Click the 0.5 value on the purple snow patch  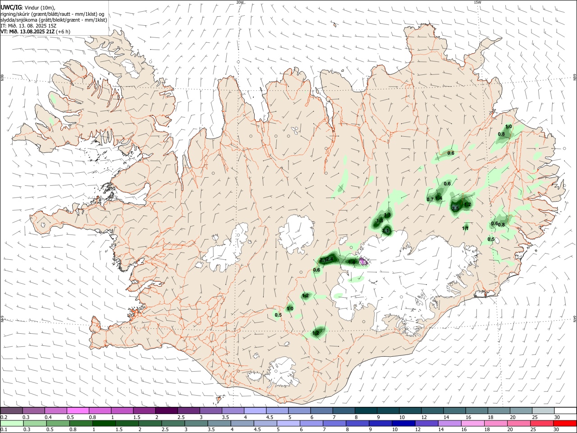[x=362, y=262]
